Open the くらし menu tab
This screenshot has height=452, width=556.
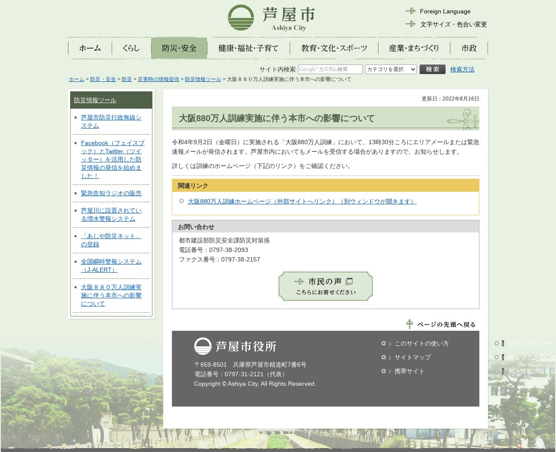131,48
